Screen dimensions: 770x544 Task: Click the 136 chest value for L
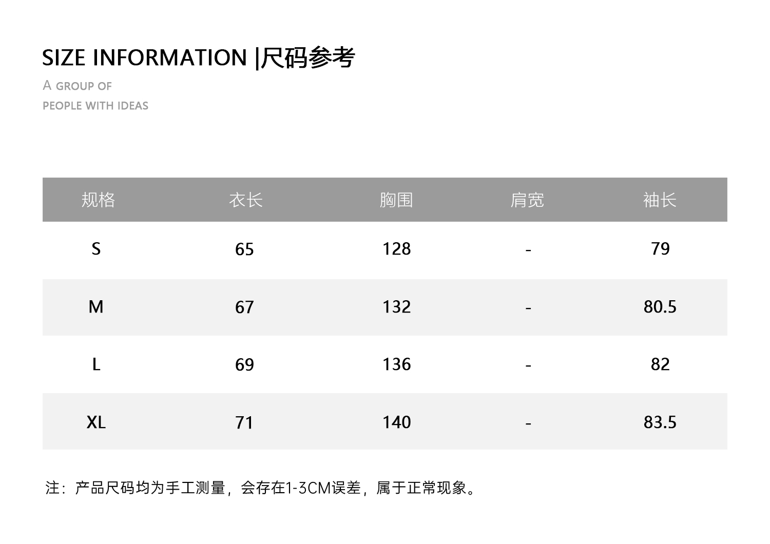[x=396, y=364]
